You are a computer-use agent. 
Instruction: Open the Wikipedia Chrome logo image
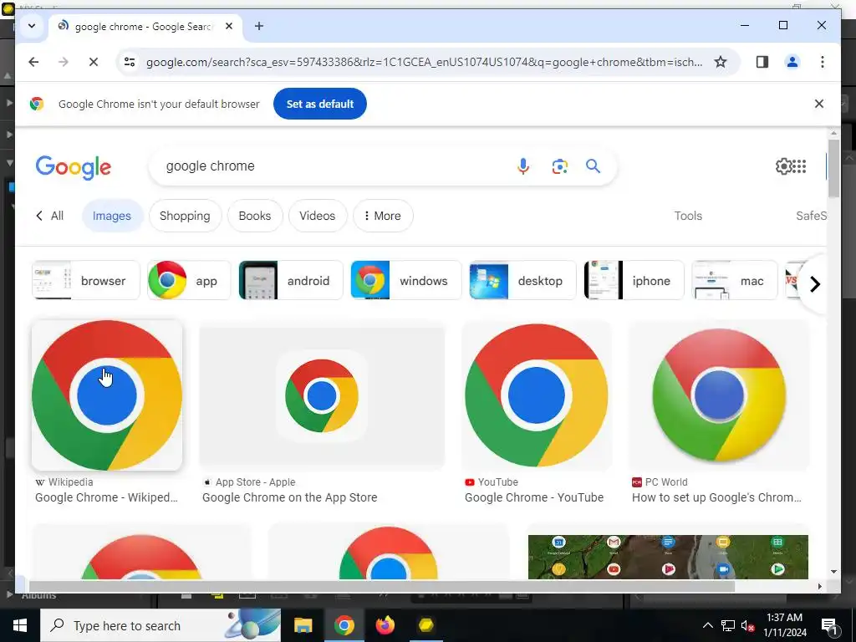pos(107,395)
